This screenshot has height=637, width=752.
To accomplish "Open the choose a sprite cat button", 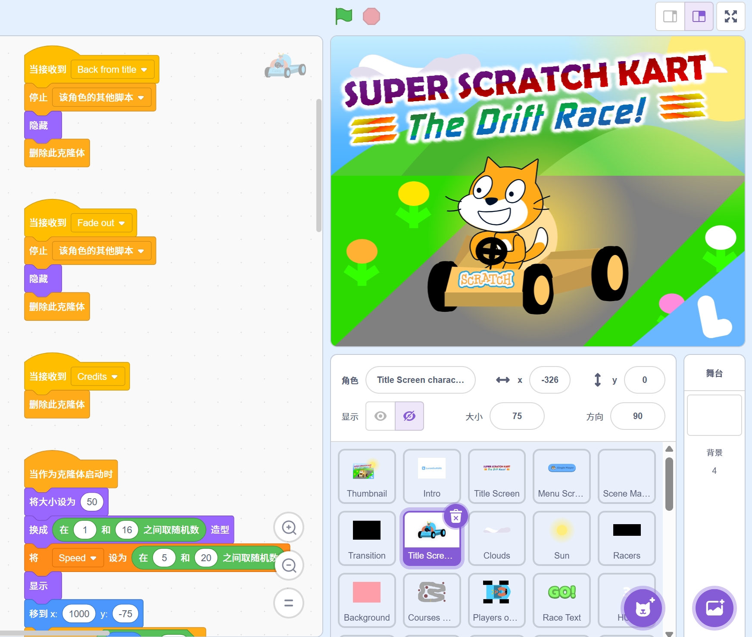I will click(x=643, y=608).
